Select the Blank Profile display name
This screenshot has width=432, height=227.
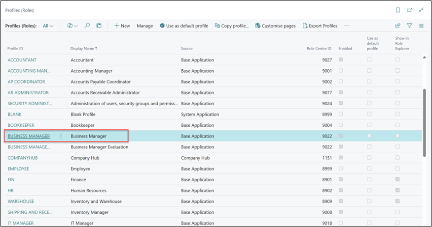(x=83, y=114)
